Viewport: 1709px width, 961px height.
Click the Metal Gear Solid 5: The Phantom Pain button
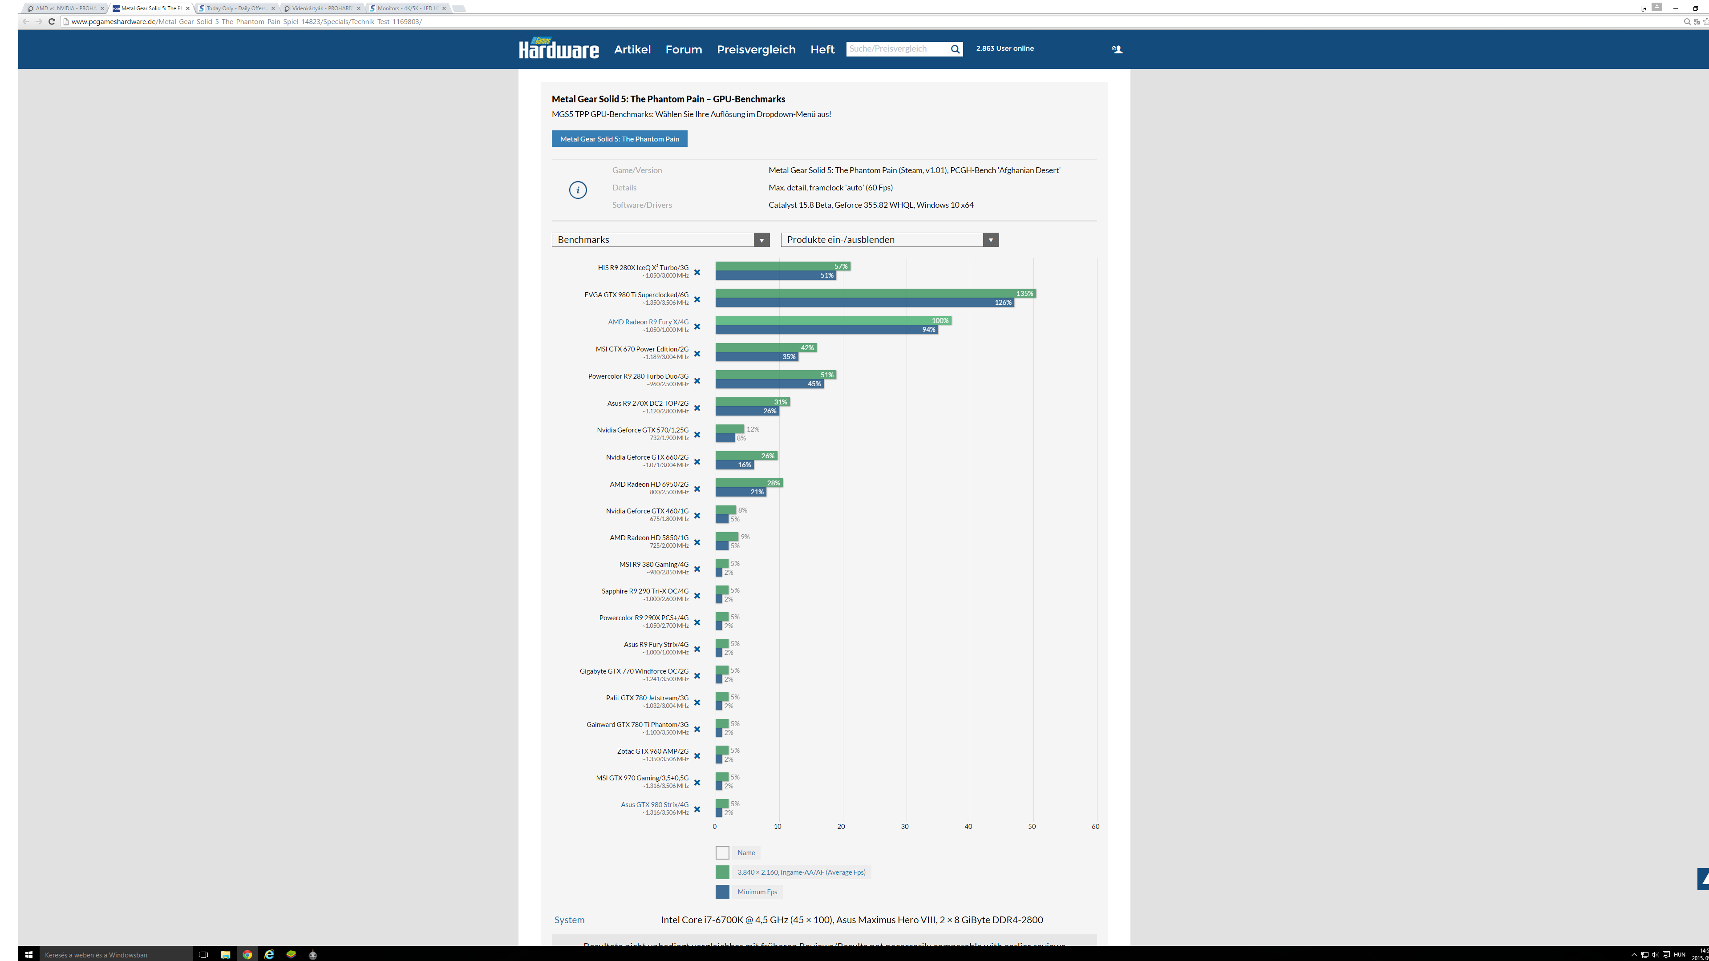pos(620,139)
